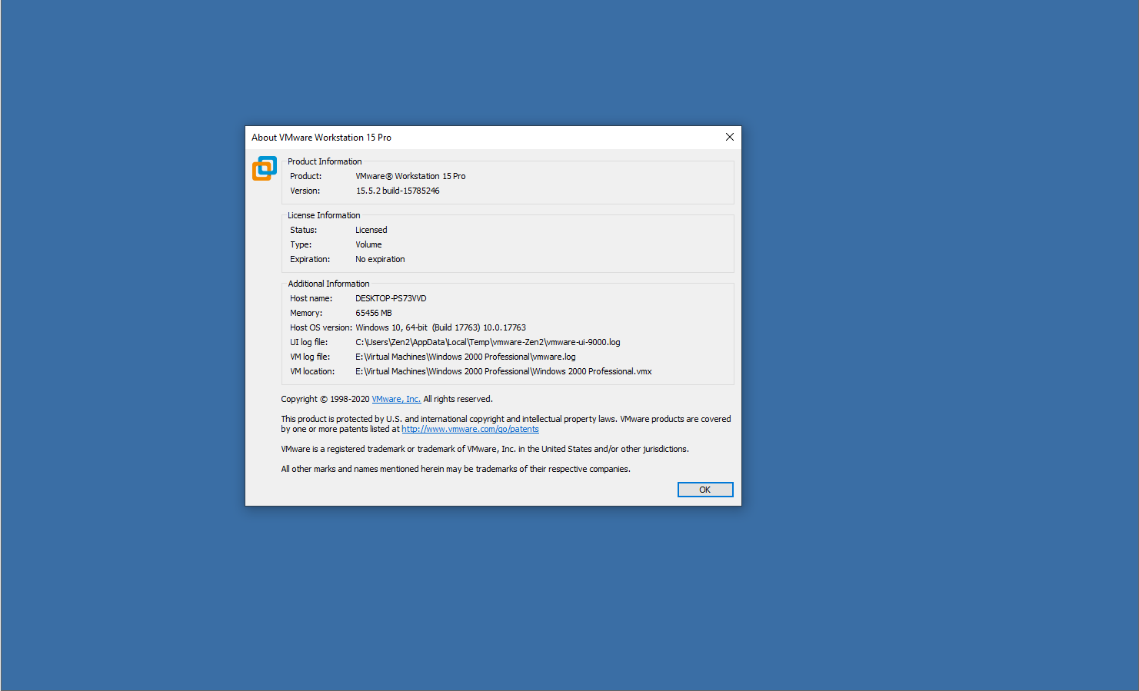Select the version number 15.5.2 build-15785246
1139x691 pixels.
[x=398, y=190]
